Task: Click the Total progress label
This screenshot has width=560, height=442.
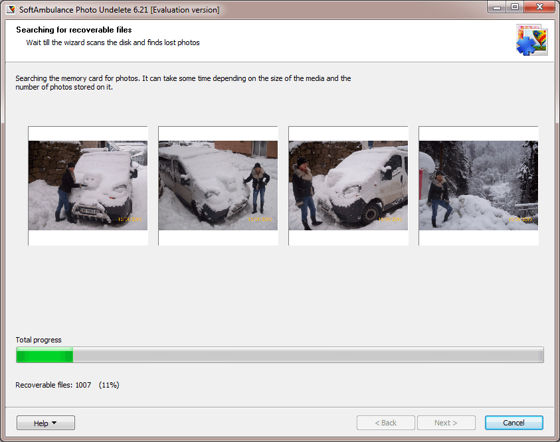Action: pos(39,340)
